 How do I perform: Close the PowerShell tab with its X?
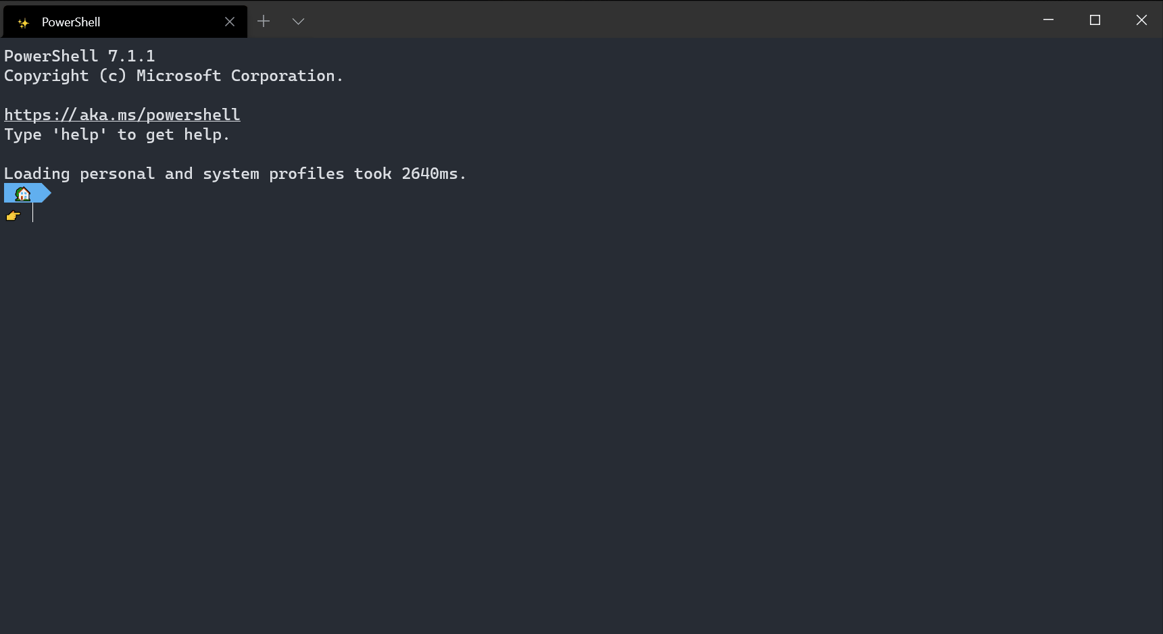[x=230, y=21]
